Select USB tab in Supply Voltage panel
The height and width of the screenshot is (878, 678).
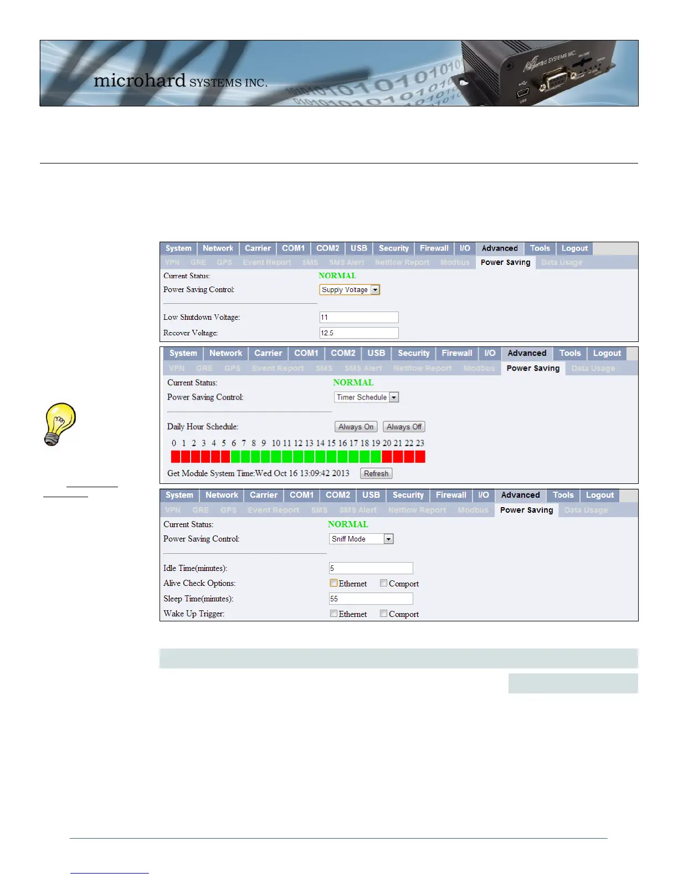(x=359, y=248)
